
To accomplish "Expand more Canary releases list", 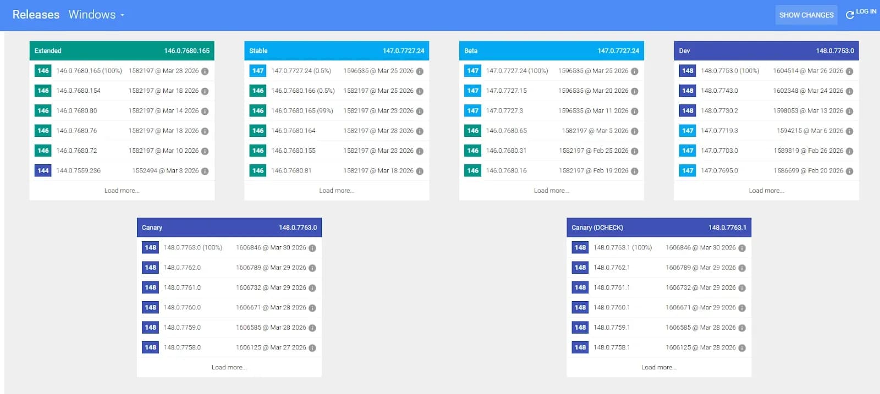I will [x=229, y=367].
